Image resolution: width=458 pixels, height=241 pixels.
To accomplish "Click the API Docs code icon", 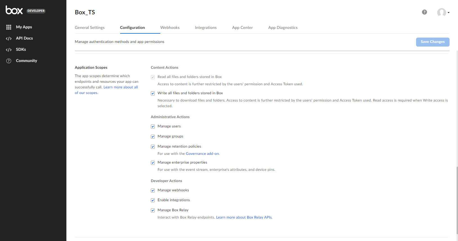I will [9, 38].
